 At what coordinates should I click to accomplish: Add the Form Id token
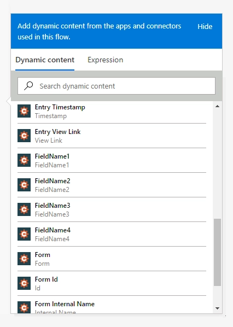click(112, 283)
